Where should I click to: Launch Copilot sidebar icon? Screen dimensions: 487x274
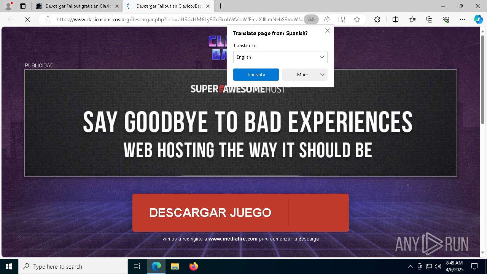coord(478,19)
